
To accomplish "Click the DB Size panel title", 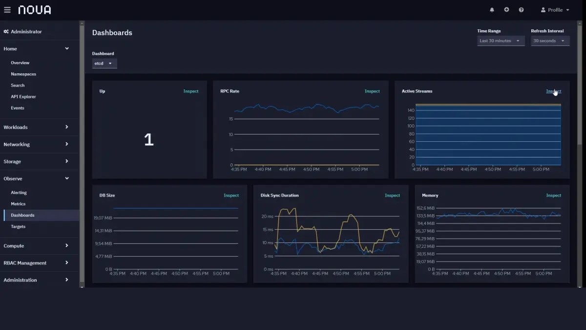I will pyautogui.click(x=107, y=196).
